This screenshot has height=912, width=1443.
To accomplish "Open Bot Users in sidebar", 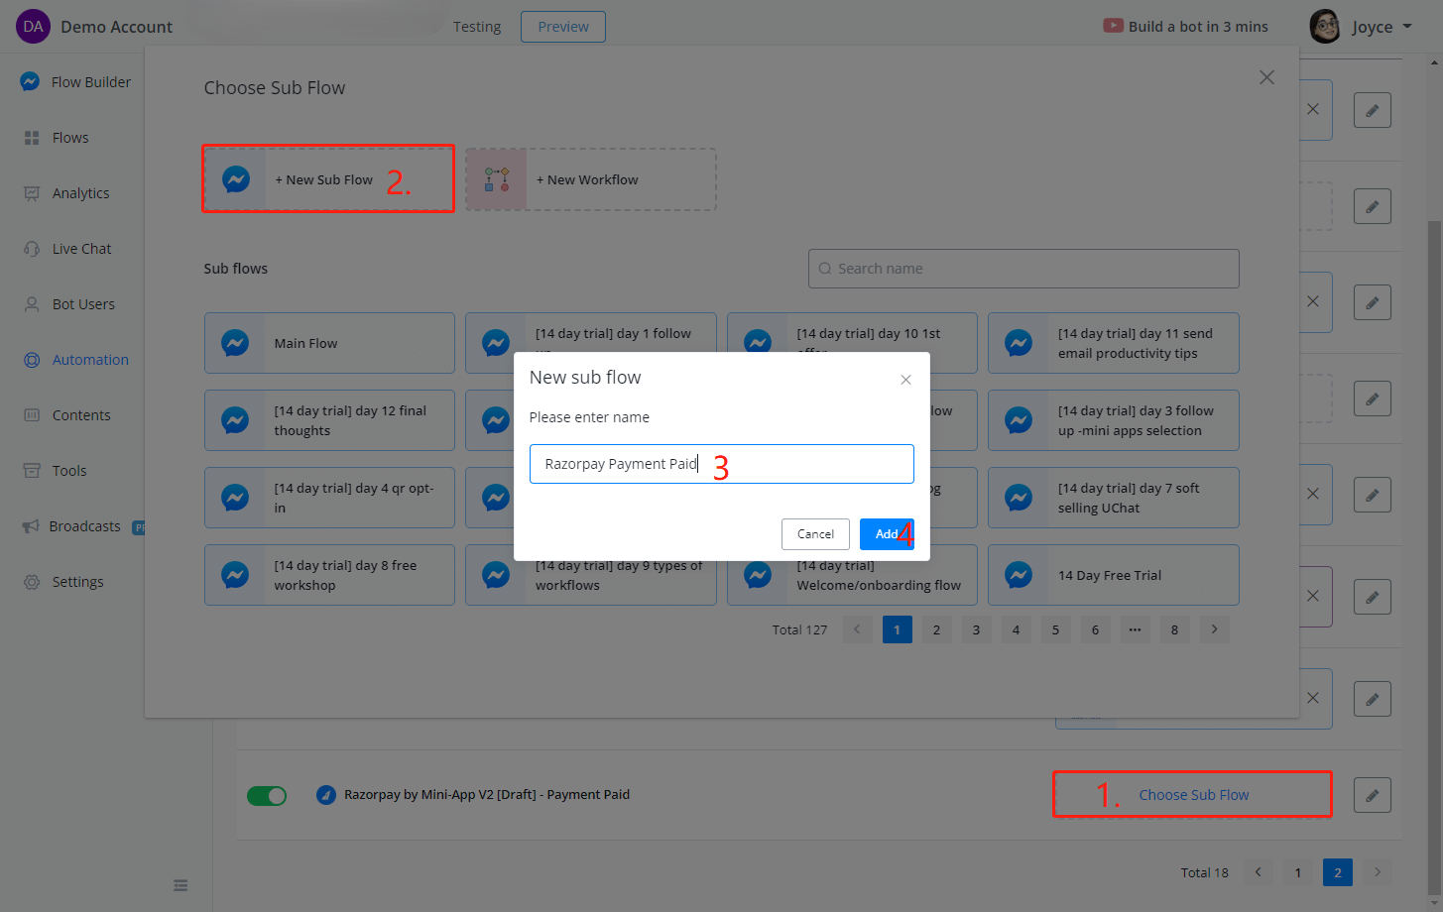I will point(70,304).
